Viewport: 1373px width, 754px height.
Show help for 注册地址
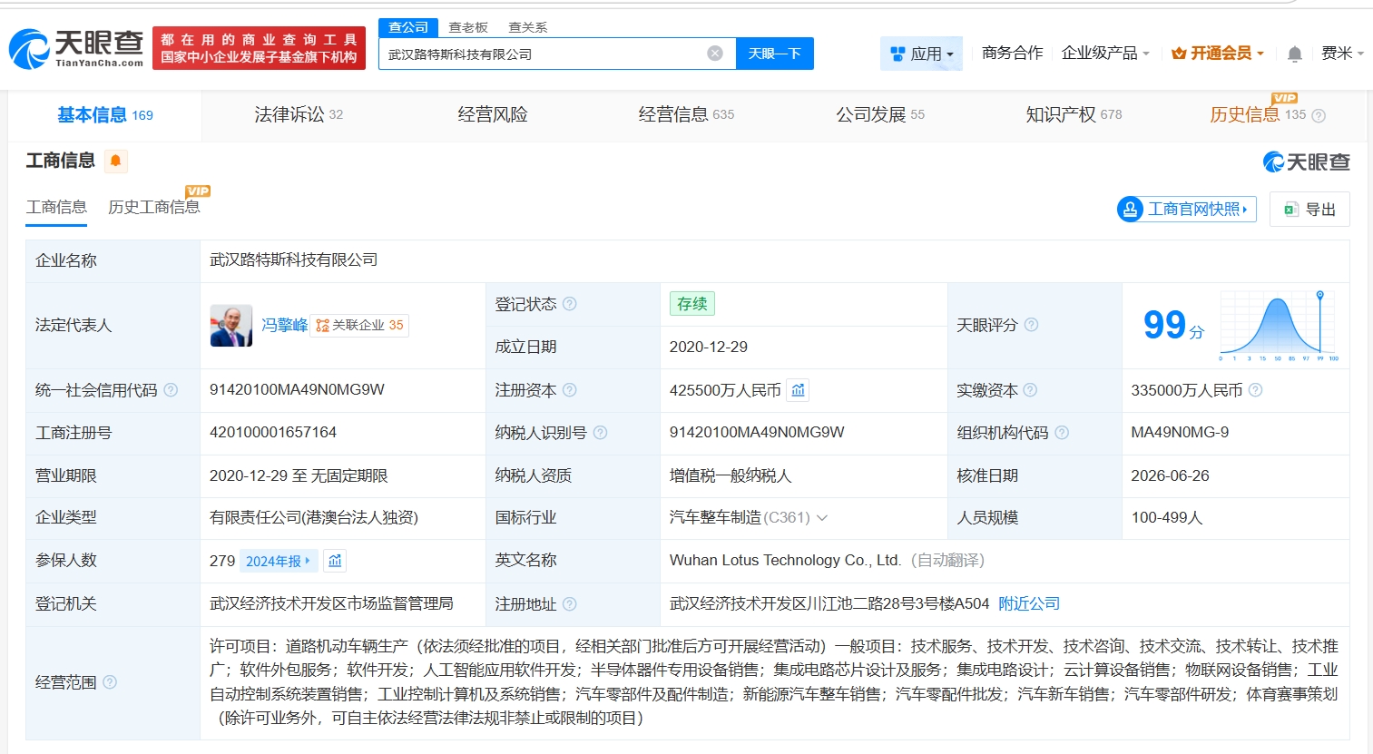pyautogui.click(x=570, y=604)
